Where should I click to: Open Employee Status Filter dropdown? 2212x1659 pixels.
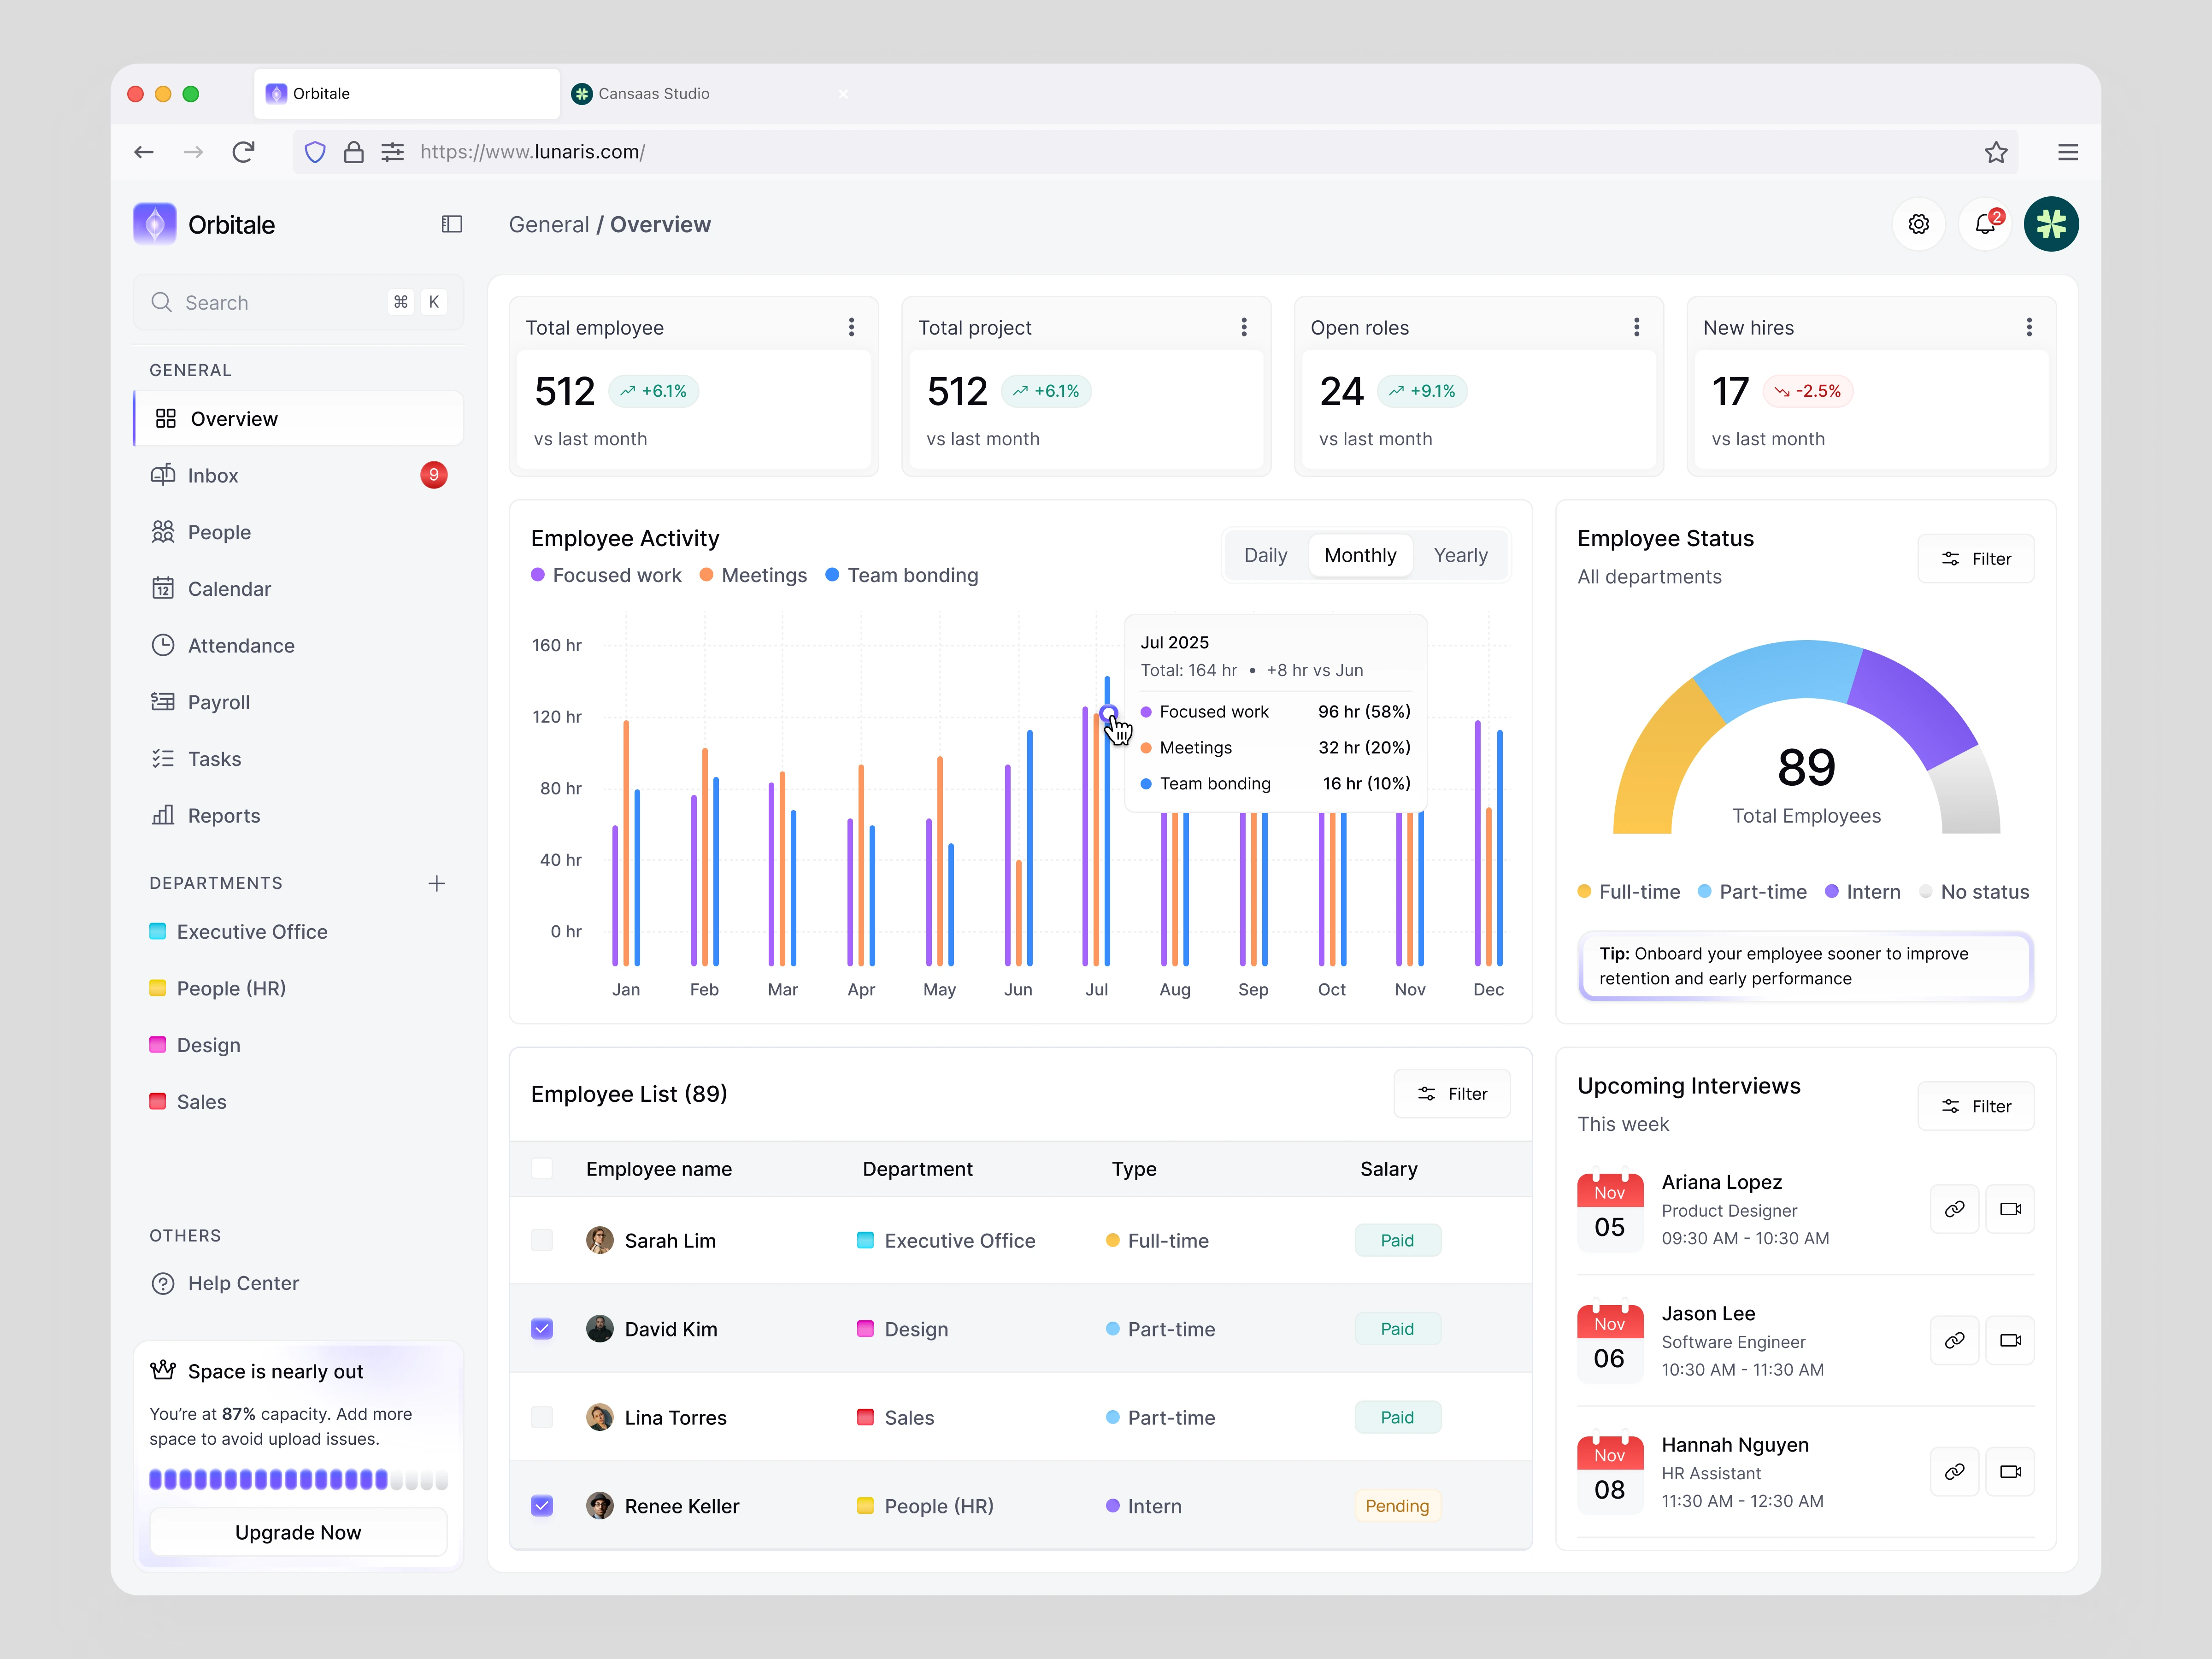point(1975,559)
